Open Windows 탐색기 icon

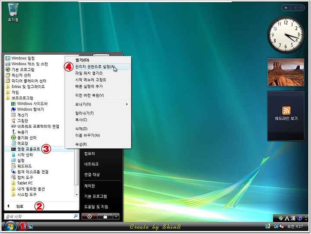[13, 109]
